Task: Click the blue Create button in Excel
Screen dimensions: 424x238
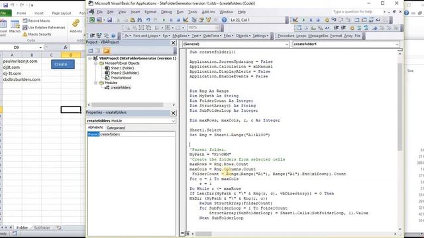Action: point(63,64)
